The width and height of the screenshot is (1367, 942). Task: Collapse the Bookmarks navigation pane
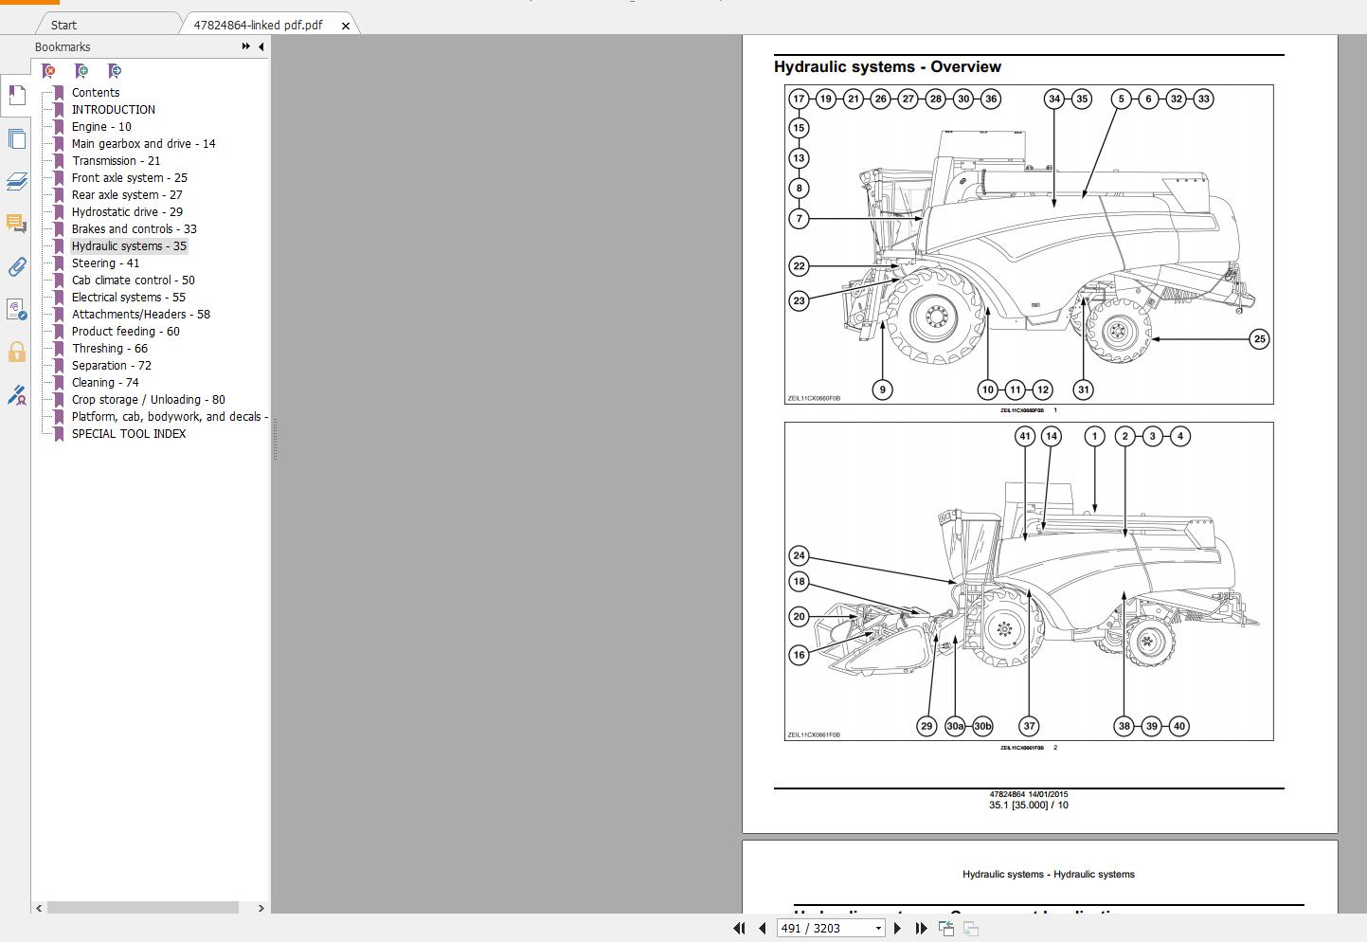coord(261,46)
